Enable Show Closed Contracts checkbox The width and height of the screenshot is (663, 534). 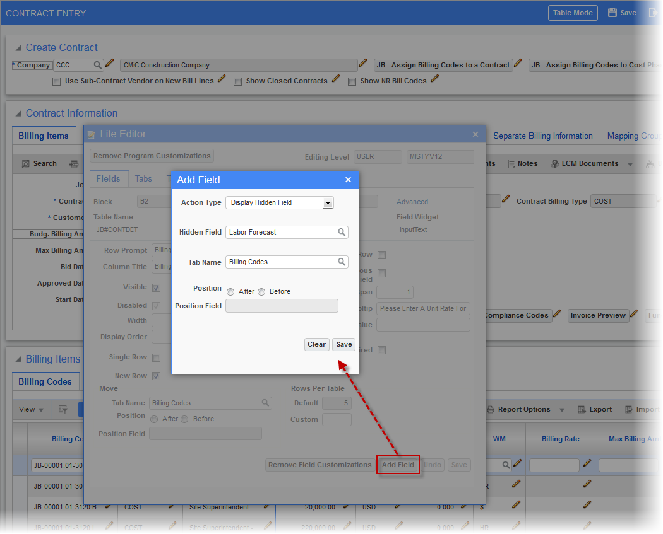pyautogui.click(x=237, y=81)
